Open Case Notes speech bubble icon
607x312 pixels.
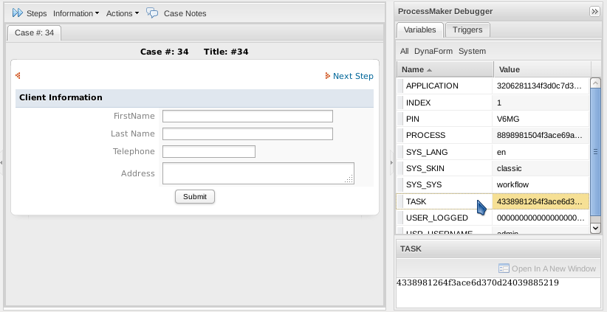pos(152,13)
